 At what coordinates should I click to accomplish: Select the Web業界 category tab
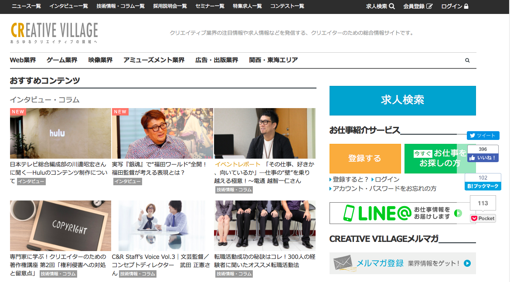[x=23, y=60]
